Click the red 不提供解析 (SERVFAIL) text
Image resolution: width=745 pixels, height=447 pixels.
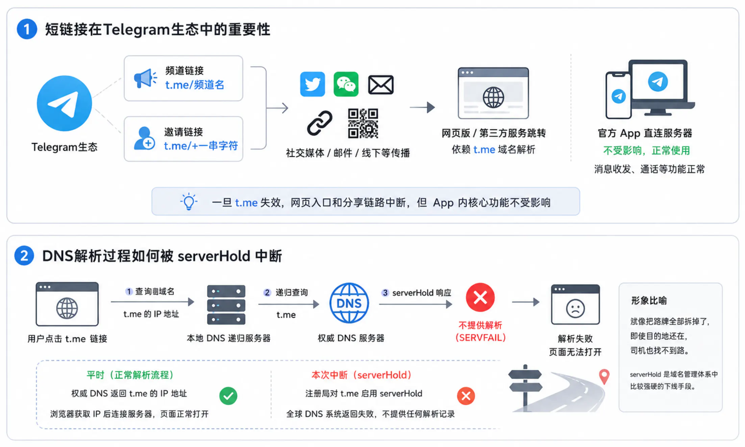click(x=480, y=331)
